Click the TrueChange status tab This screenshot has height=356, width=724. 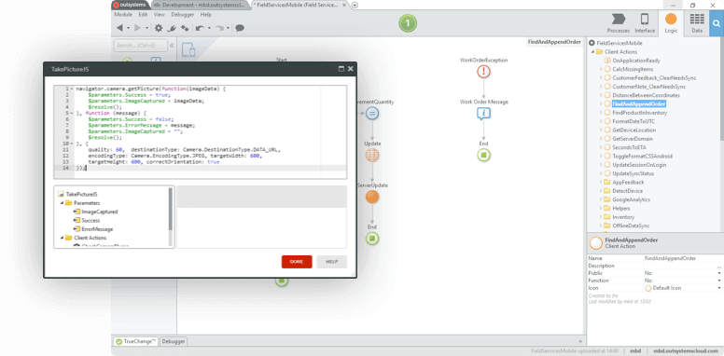click(x=136, y=342)
